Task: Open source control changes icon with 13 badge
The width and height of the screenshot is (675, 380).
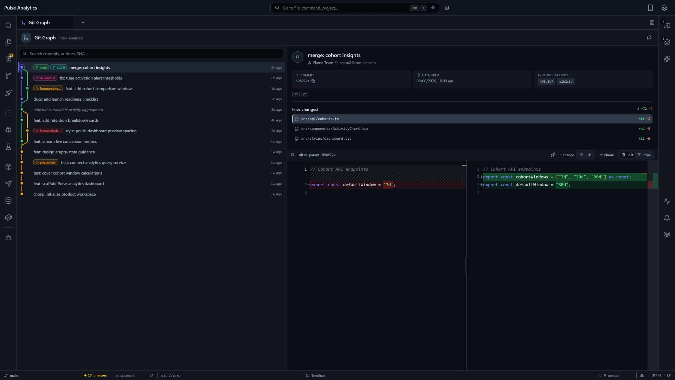Action: [x=8, y=59]
